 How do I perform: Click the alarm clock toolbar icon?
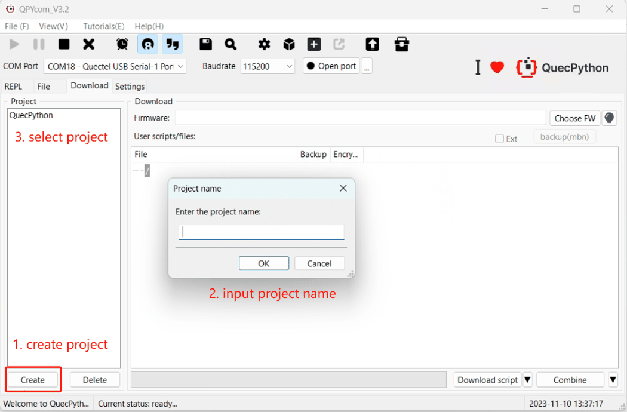(x=122, y=44)
